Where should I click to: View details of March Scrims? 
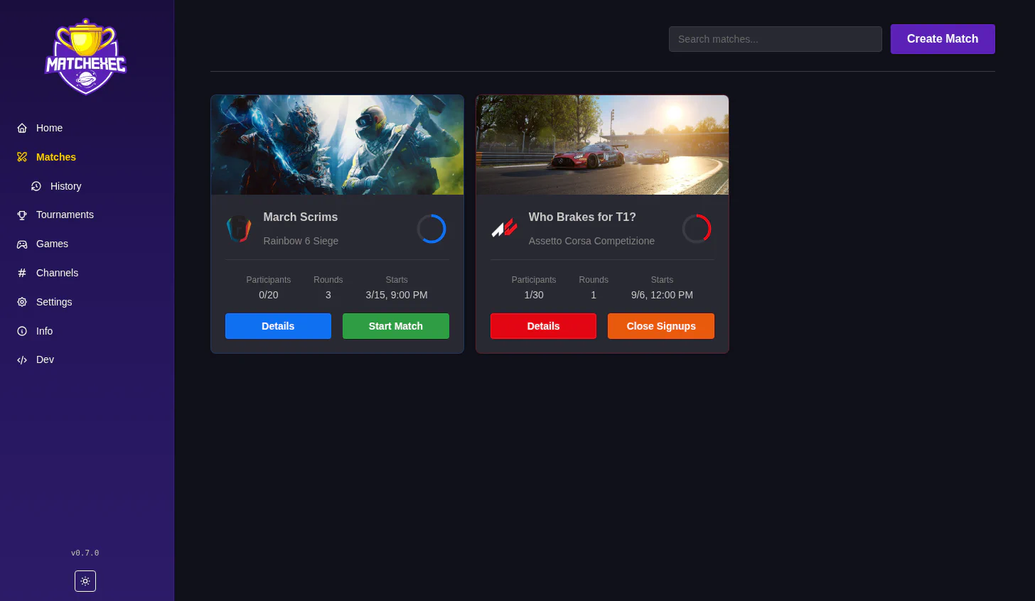(x=278, y=326)
